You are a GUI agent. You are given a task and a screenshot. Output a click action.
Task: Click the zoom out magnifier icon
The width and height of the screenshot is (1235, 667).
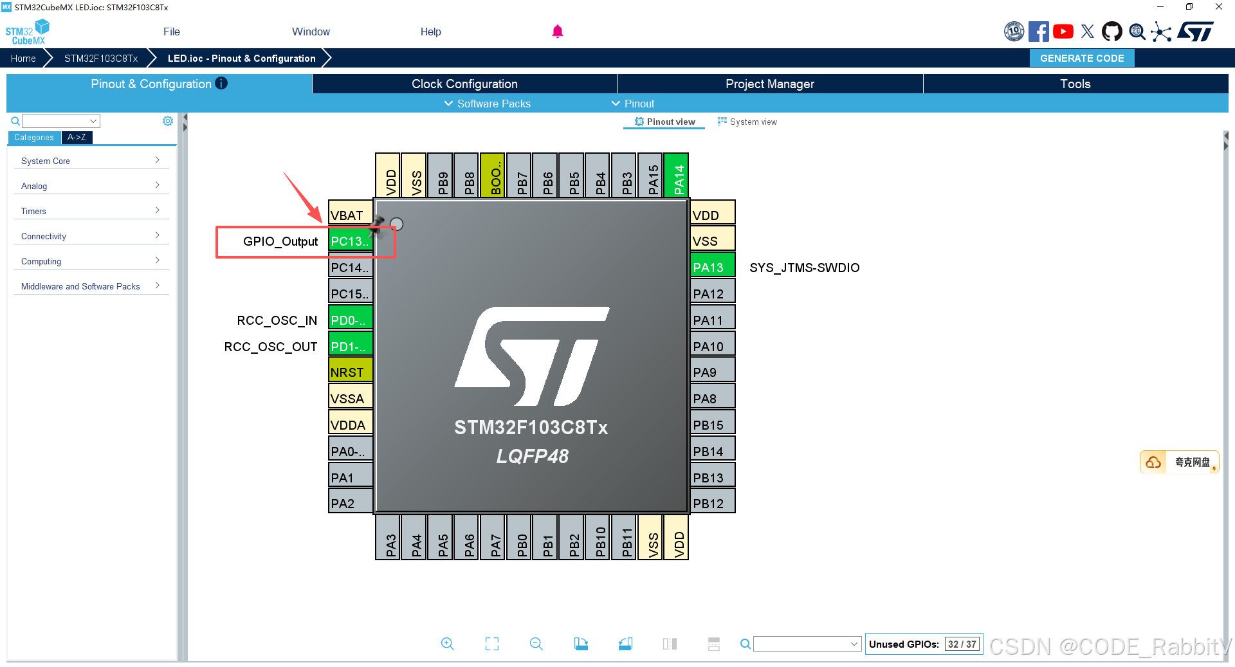click(x=536, y=644)
